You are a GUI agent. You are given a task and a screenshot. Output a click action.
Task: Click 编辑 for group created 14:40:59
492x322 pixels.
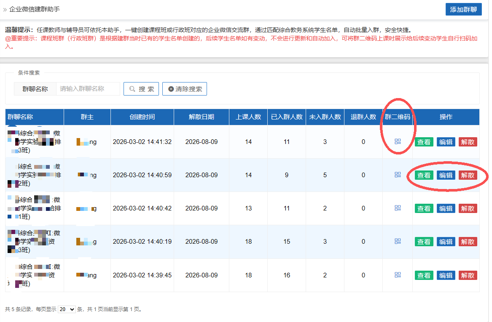click(x=446, y=175)
